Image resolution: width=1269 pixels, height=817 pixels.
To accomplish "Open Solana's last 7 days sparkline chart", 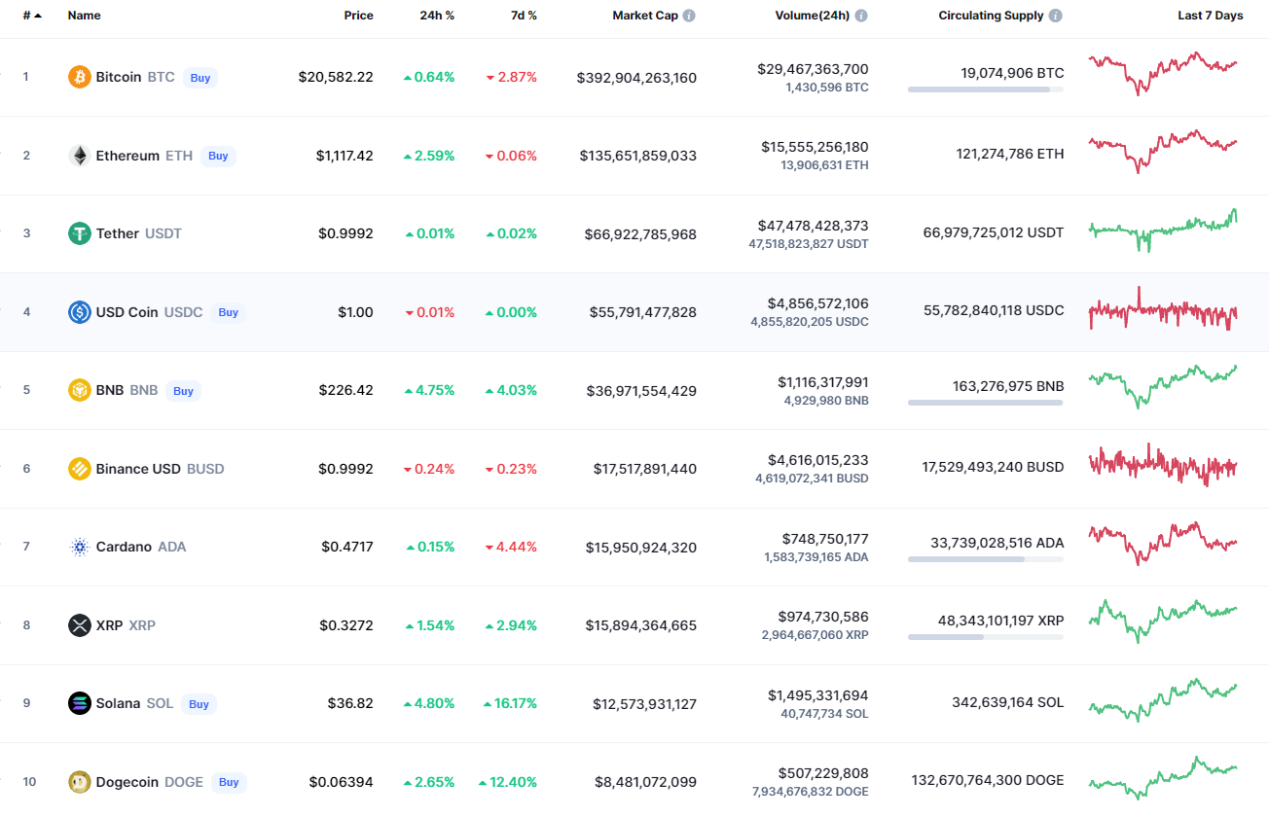I will click(x=1163, y=701).
